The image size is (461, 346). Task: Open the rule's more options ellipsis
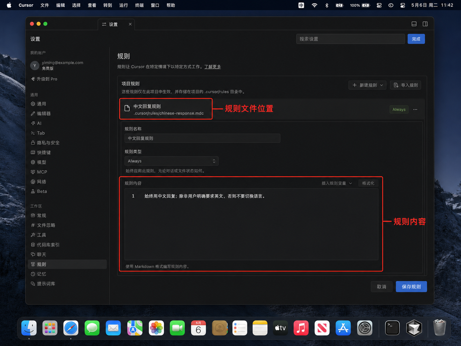click(x=415, y=109)
